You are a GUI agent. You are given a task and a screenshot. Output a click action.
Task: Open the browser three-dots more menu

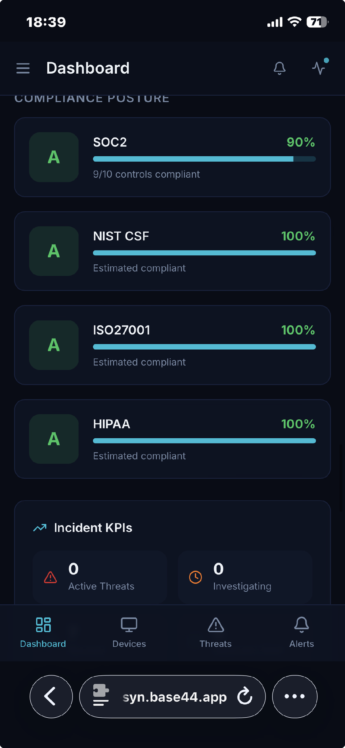(295, 696)
